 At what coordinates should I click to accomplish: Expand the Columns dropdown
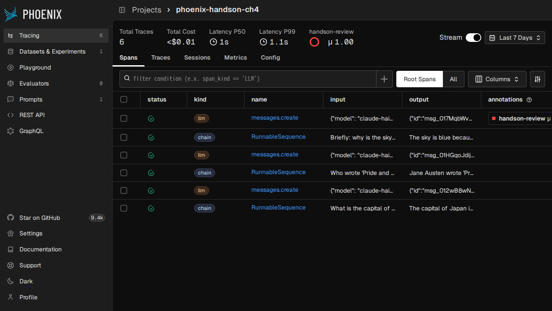pos(497,79)
